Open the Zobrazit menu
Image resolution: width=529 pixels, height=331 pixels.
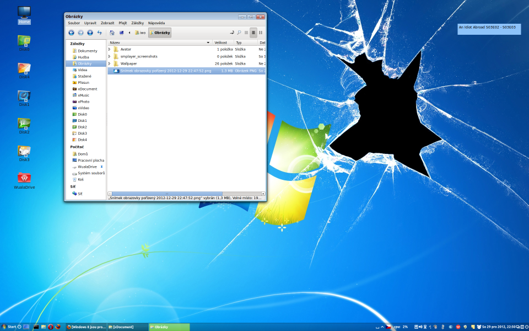pos(107,23)
